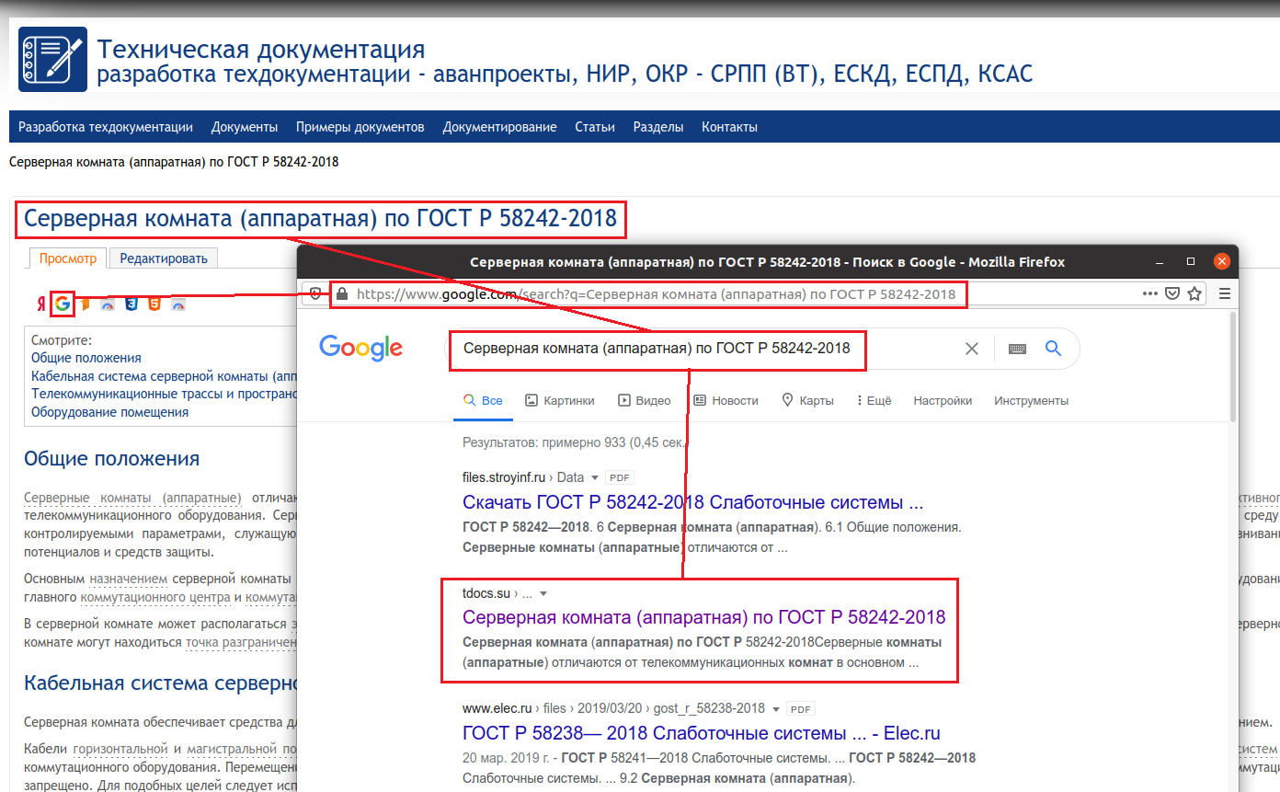Open the 'Ещё' more options dropdown
Screen dimensions: 1280x792
(x=874, y=401)
